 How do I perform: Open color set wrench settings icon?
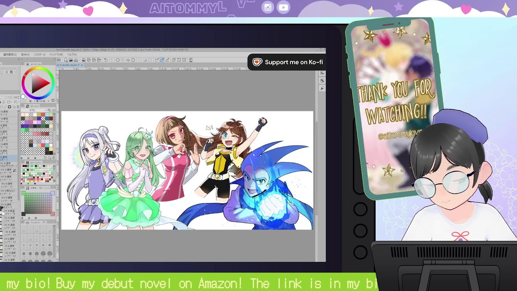[49, 110]
